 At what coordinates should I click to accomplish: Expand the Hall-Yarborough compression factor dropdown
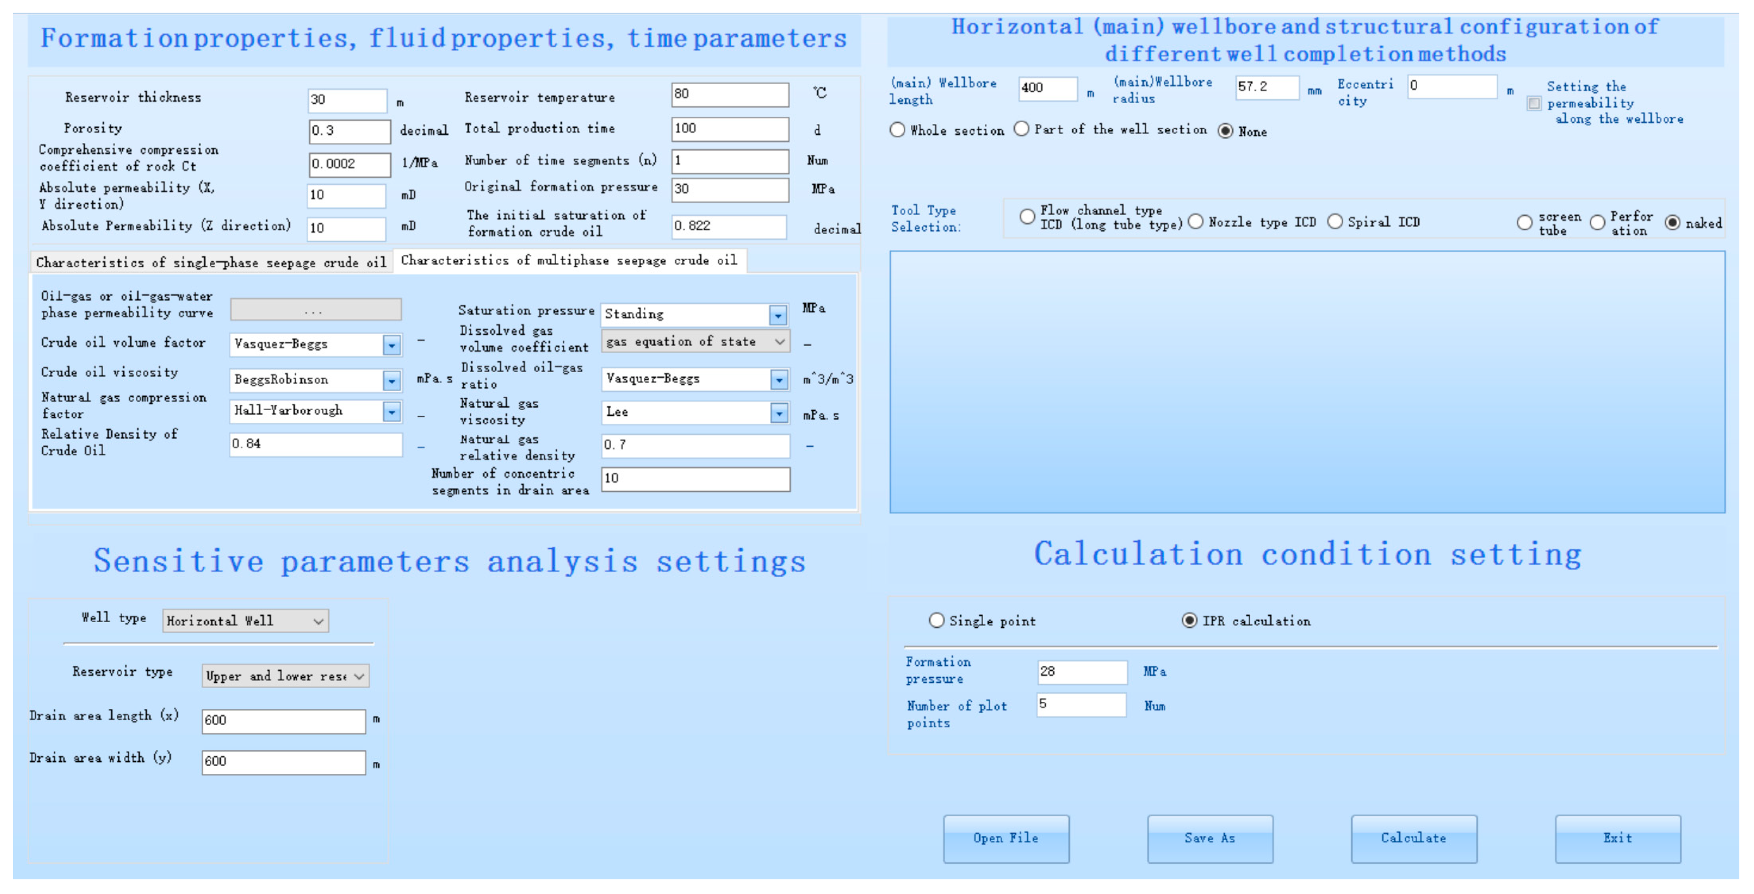[x=391, y=411]
